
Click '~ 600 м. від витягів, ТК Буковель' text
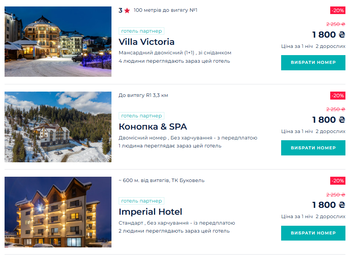(x=161, y=181)
